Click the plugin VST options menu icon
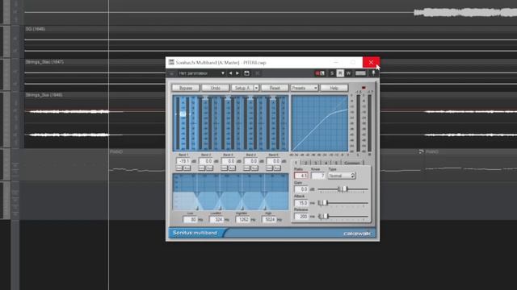The image size is (517, 290). 172,73
